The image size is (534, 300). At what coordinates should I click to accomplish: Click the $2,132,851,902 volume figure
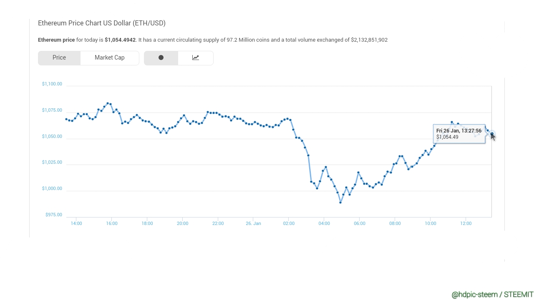point(369,40)
